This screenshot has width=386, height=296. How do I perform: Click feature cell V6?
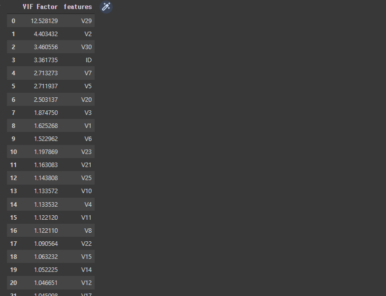88,139
